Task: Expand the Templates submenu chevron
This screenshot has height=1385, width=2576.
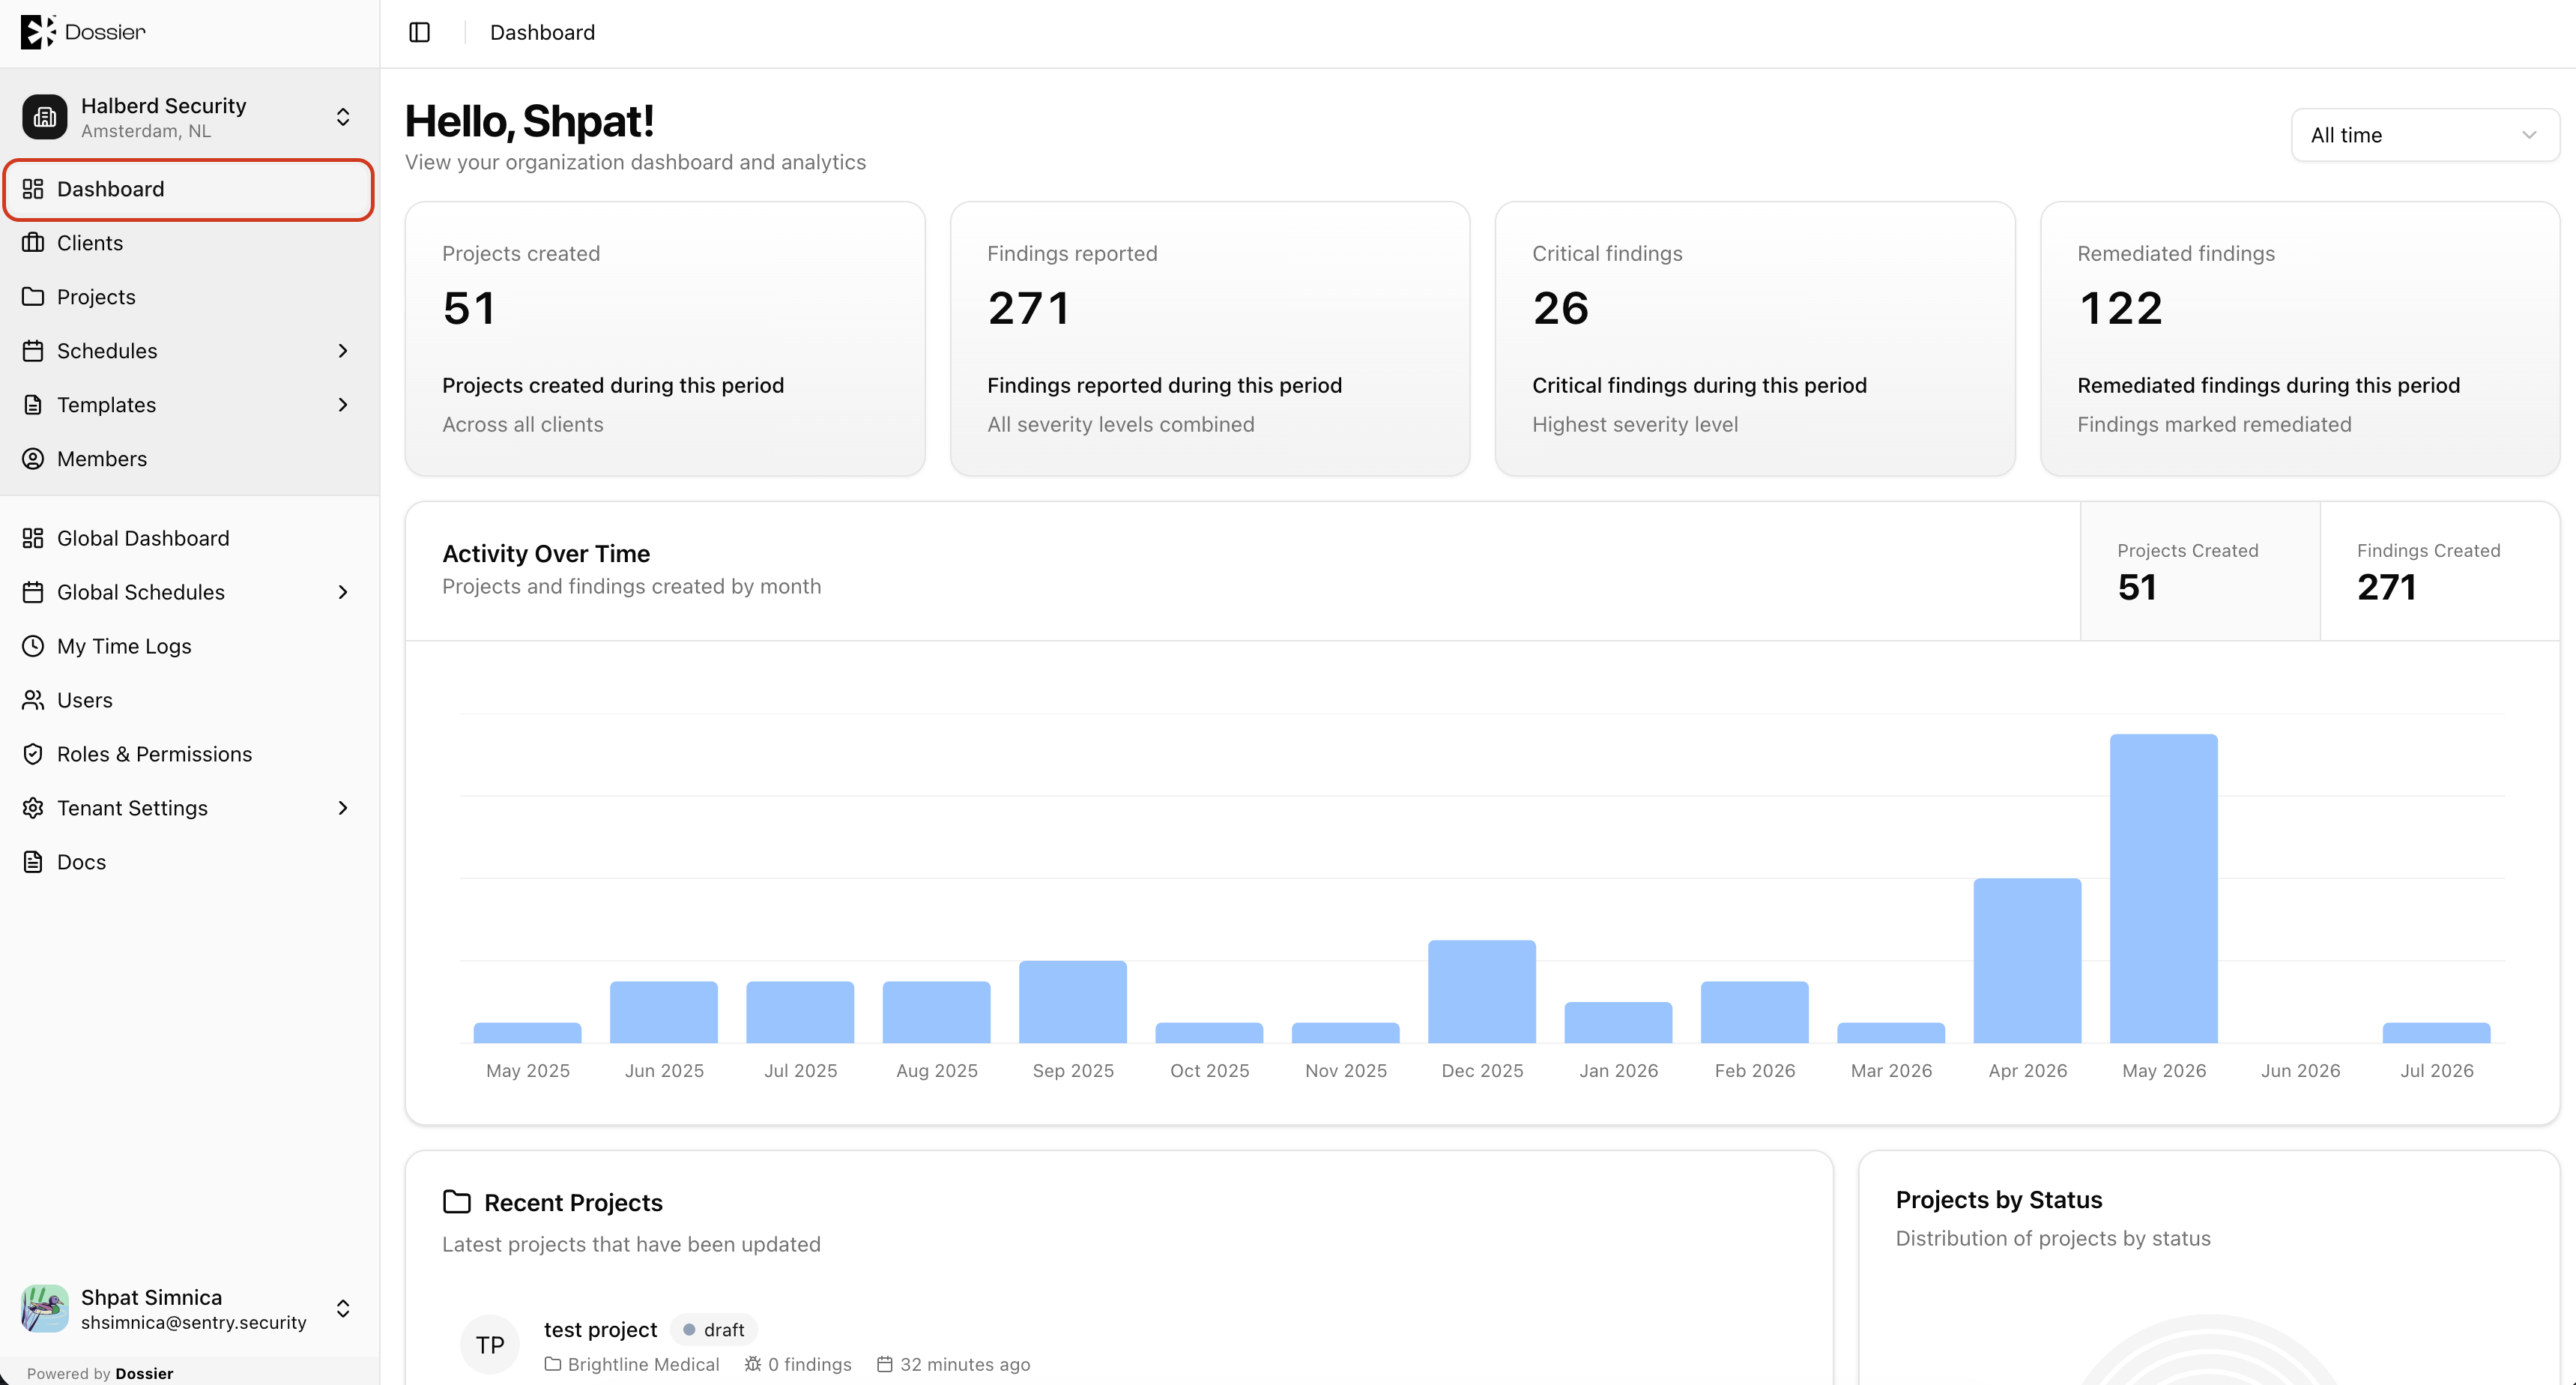Action: coord(343,405)
